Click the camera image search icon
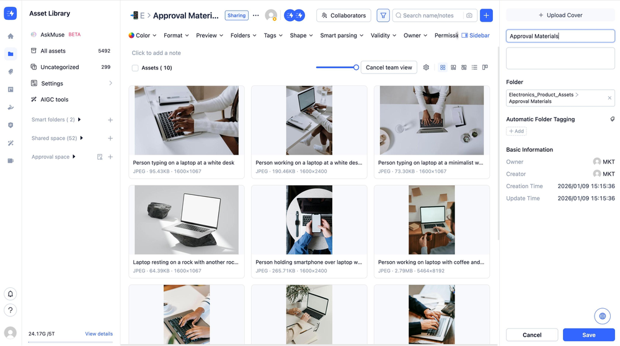Viewport: 620px width, 346px height. [469, 15]
